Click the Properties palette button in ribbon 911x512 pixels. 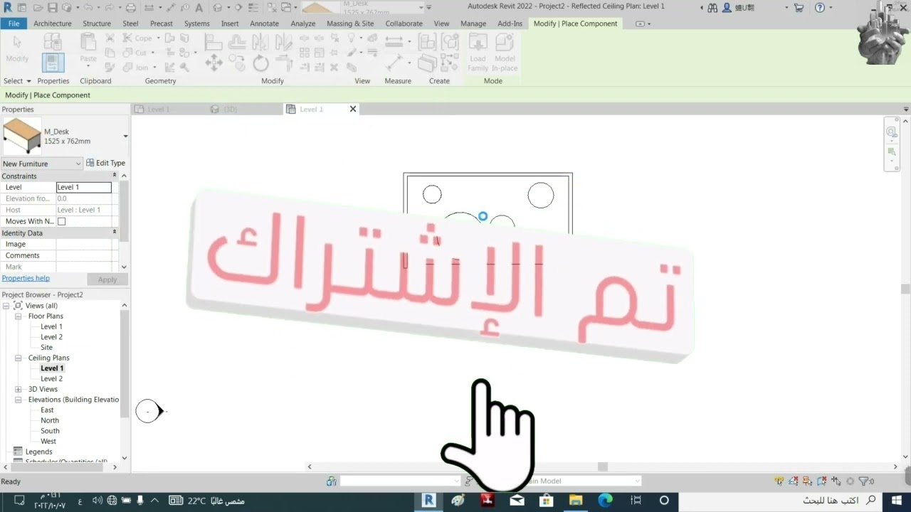point(53,62)
